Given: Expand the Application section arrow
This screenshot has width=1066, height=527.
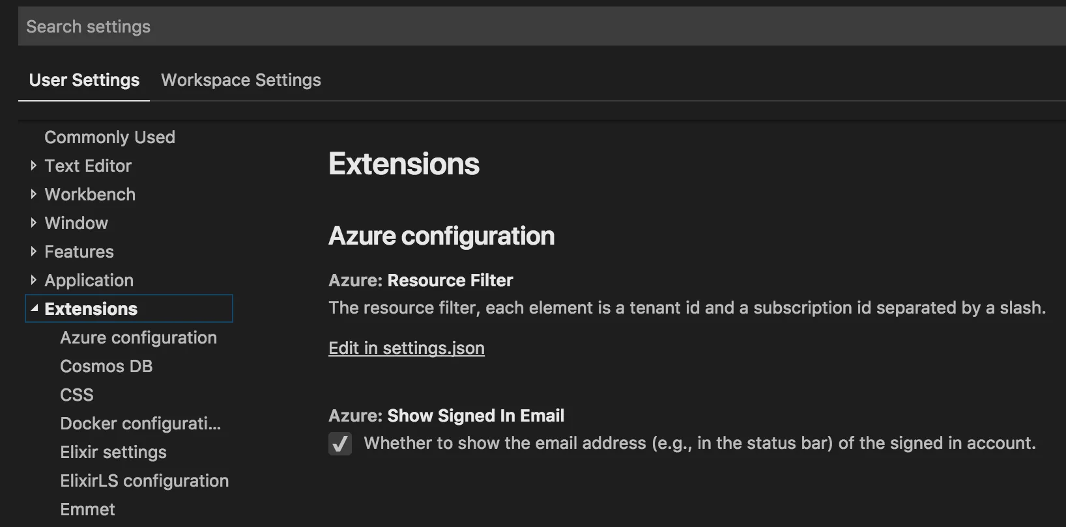Looking at the screenshot, I should (x=34, y=280).
